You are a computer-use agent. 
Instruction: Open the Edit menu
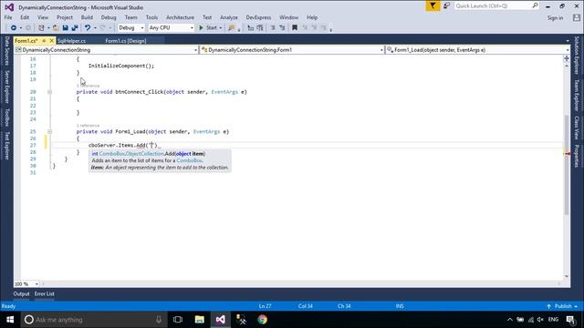click(x=25, y=17)
